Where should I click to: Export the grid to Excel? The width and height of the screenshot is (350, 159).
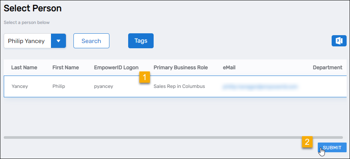pos(339,41)
